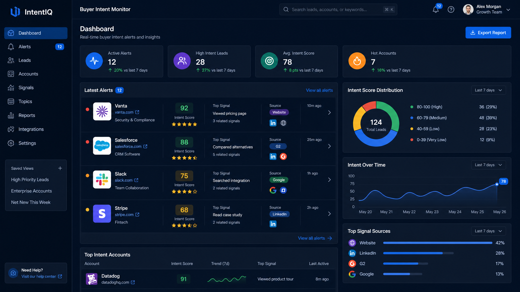This screenshot has width=520, height=292.
Task: Click the Website source tag in Vanta row
Action: pyautogui.click(x=279, y=112)
